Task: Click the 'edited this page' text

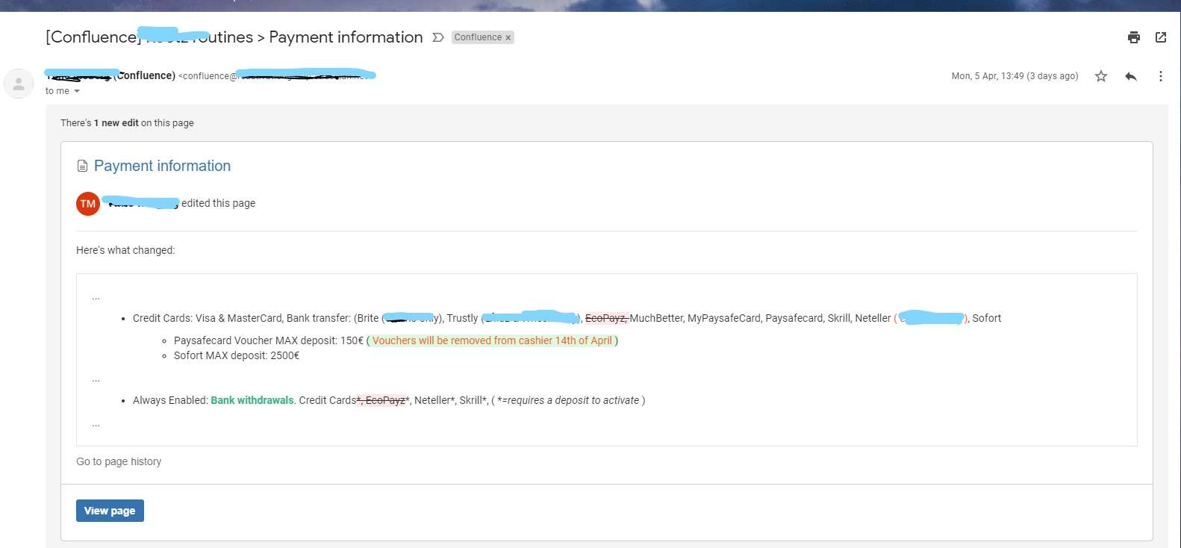Action: coord(218,203)
